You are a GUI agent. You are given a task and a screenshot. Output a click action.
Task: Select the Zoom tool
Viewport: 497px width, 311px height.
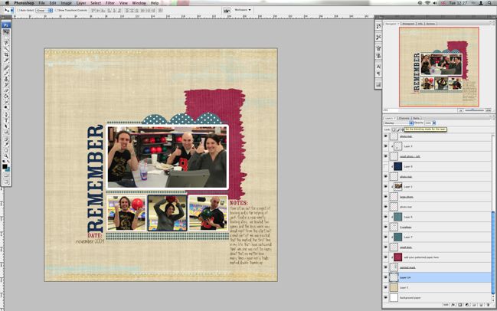coord(6,155)
